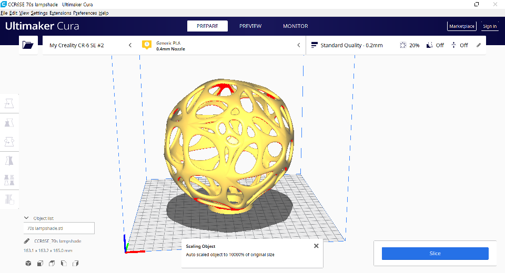Expand the Generic PLA material panel chevron

(x=299, y=45)
